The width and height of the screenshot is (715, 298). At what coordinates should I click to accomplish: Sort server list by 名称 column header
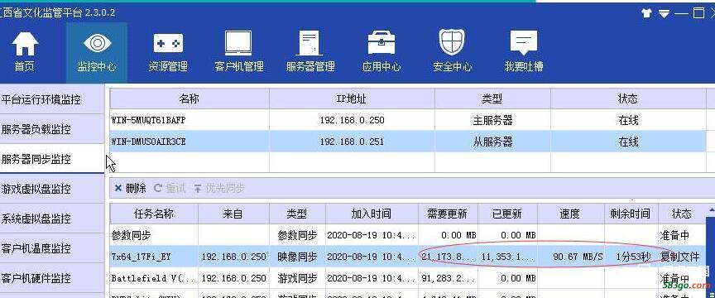190,99
